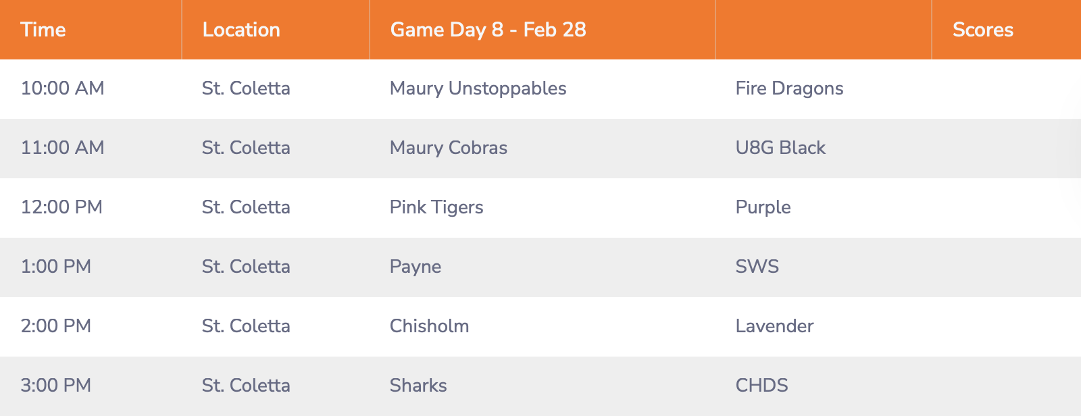This screenshot has height=416, width=1081.
Task: Choose the Pink Tigers team
Action: point(436,207)
